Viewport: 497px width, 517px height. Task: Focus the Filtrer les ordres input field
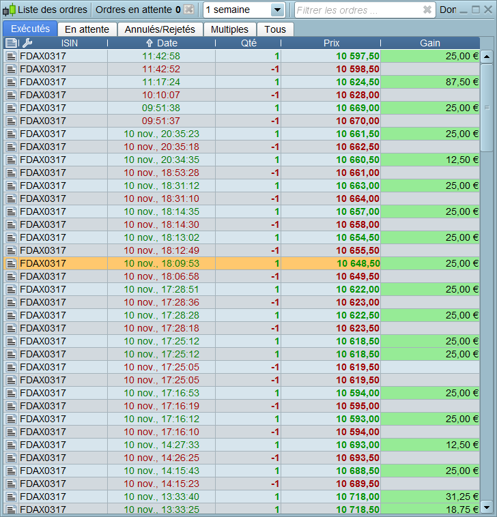[x=355, y=10]
